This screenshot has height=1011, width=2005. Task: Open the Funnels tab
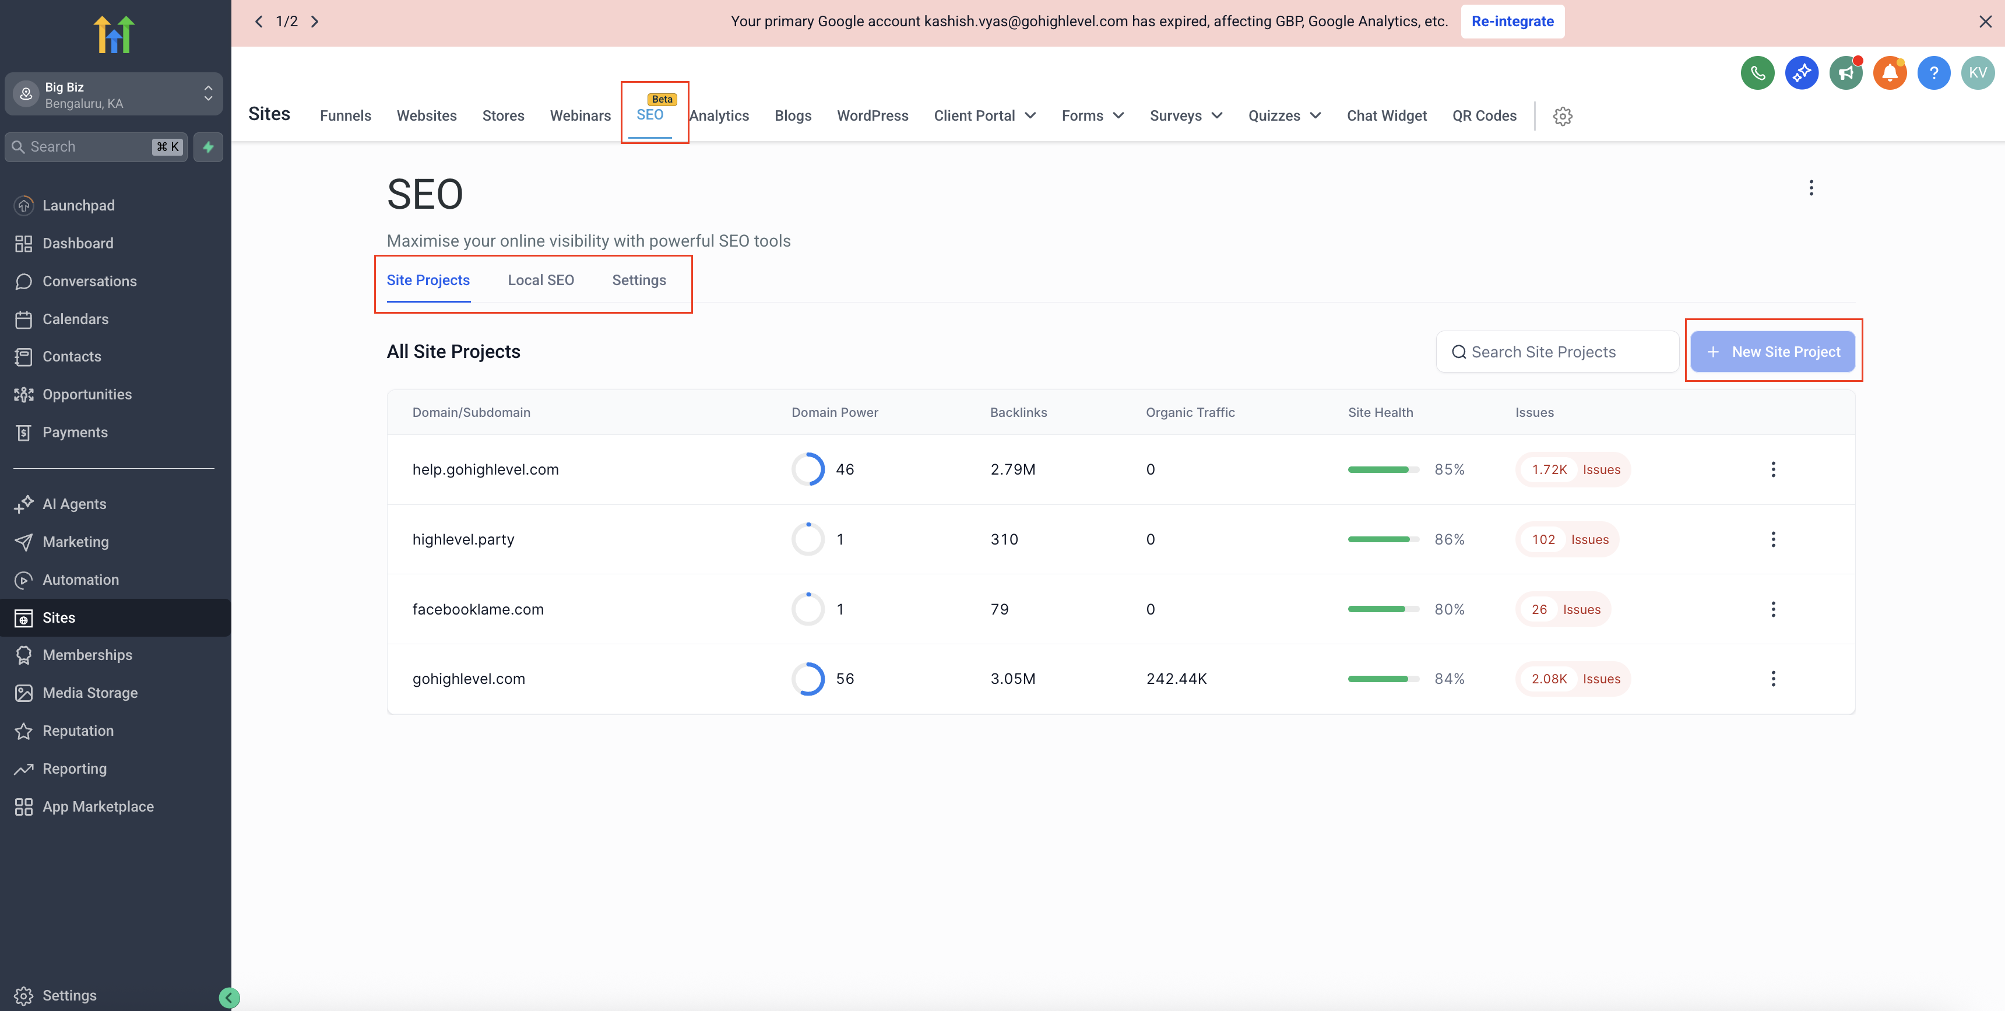pos(345,116)
